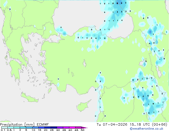The height and width of the screenshot is (131, 169).
Task: Click the "Tu" weekday label
Action: (x=99, y=125)
